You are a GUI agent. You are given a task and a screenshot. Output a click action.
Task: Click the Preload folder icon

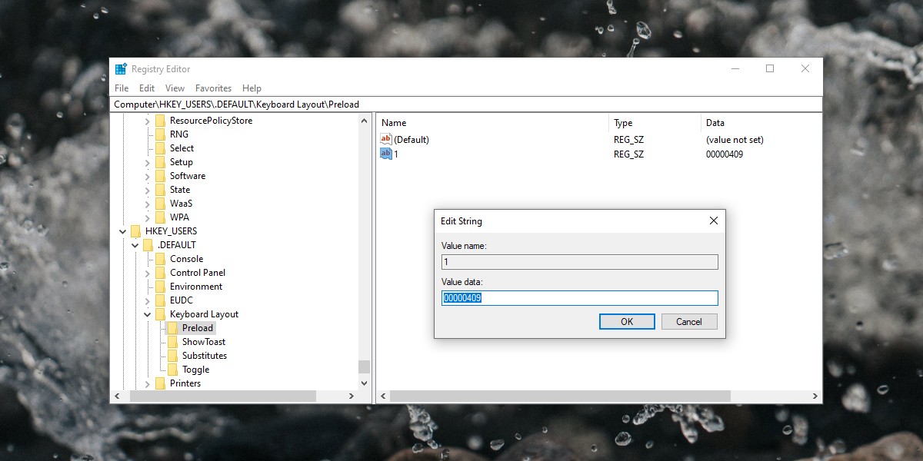171,327
